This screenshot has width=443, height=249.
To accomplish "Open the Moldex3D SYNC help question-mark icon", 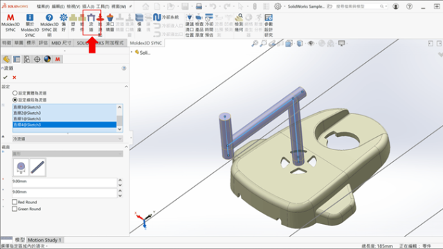I will click(49, 17).
